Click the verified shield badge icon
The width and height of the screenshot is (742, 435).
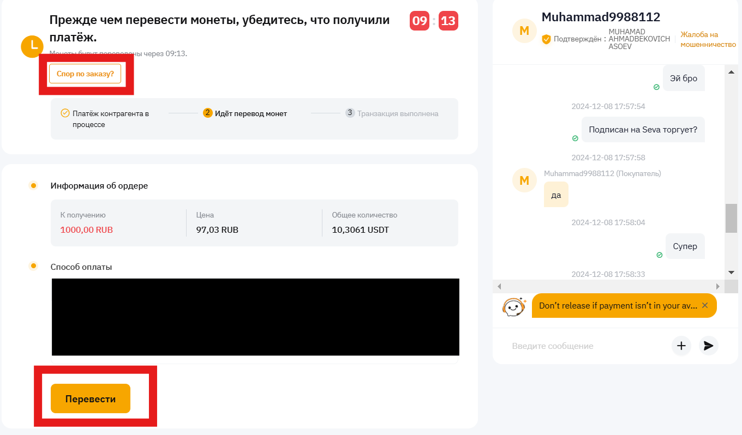coord(546,39)
